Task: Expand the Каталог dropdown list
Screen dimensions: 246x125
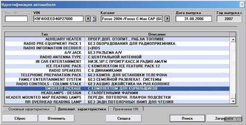Action: click(x=167, y=19)
